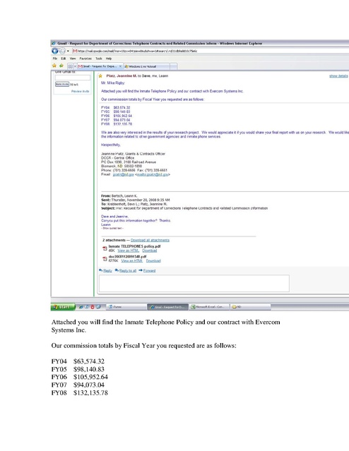
Task: Select the Gmail taskbar button
Action: tap(168, 307)
